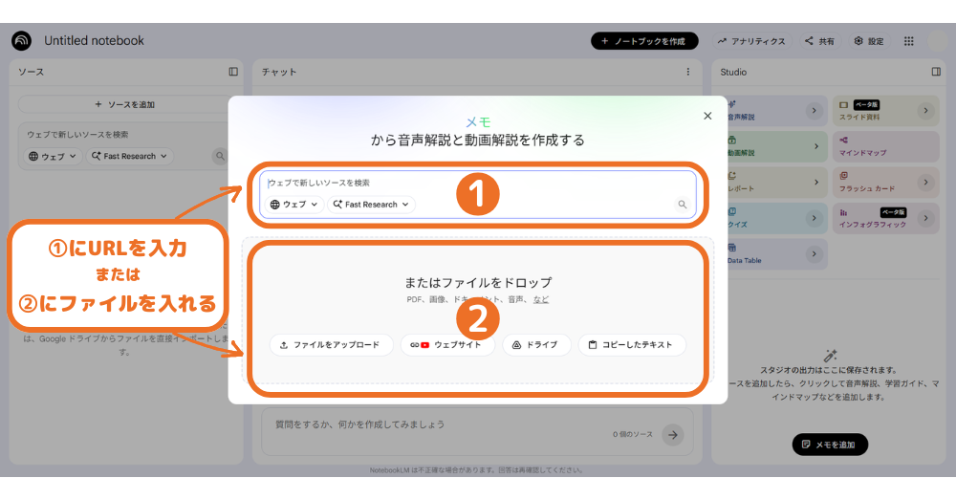
Task: Open the ウェブ dropdown in dialog
Action: coord(293,205)
